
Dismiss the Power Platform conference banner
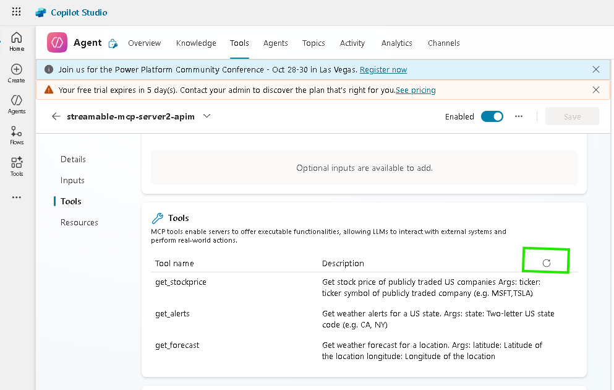[x=596, y=69]
